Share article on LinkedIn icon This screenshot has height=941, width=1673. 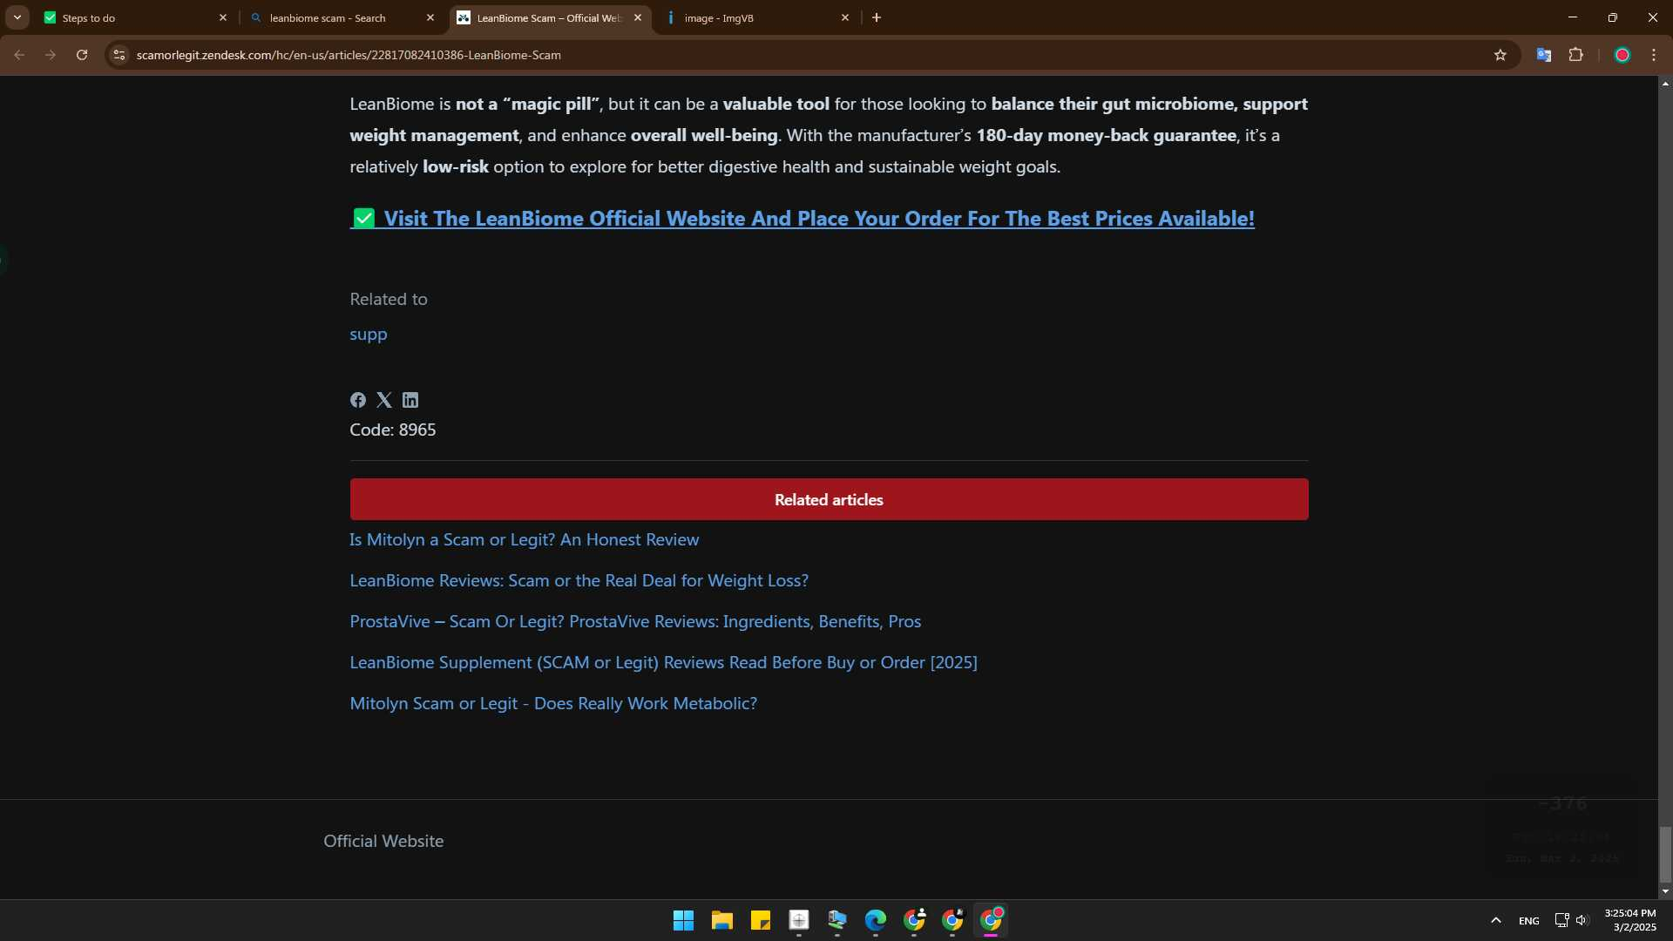tap(410, 400)
